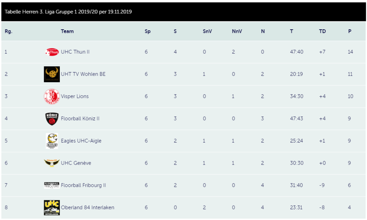Click the UHC Thun II team logo
This screenshot has height=220, width=367.
click(x=52, y=52)
